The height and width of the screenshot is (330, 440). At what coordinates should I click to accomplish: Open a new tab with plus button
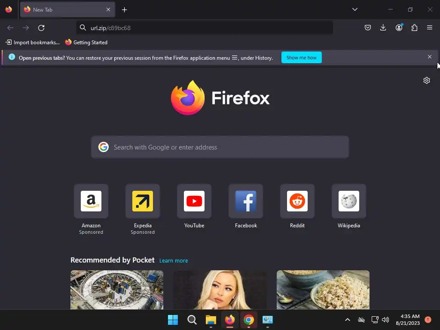pos(124,10)
